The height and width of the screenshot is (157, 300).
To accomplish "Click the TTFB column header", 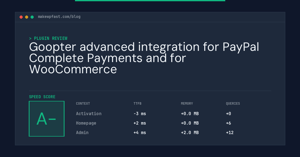I will [137, 103].
